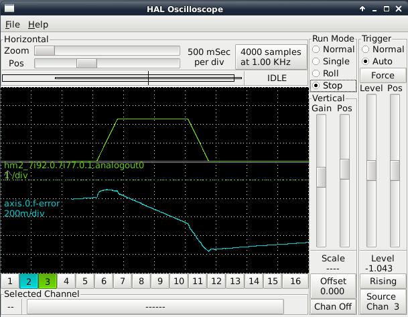
Task: Open the File menu
Action: 13,25
